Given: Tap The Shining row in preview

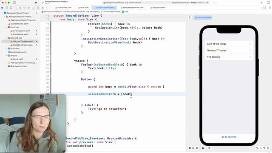Looking at the screenshot, I should point(229,57).
